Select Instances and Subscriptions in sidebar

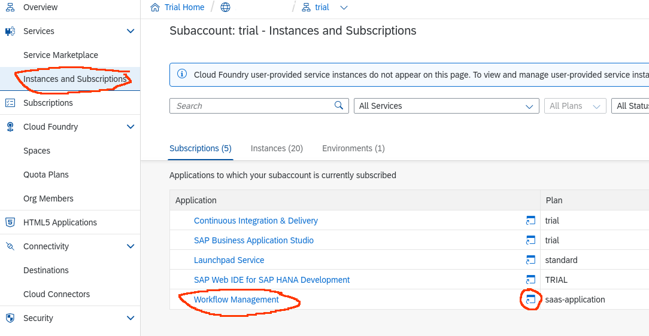pos(70,79)
